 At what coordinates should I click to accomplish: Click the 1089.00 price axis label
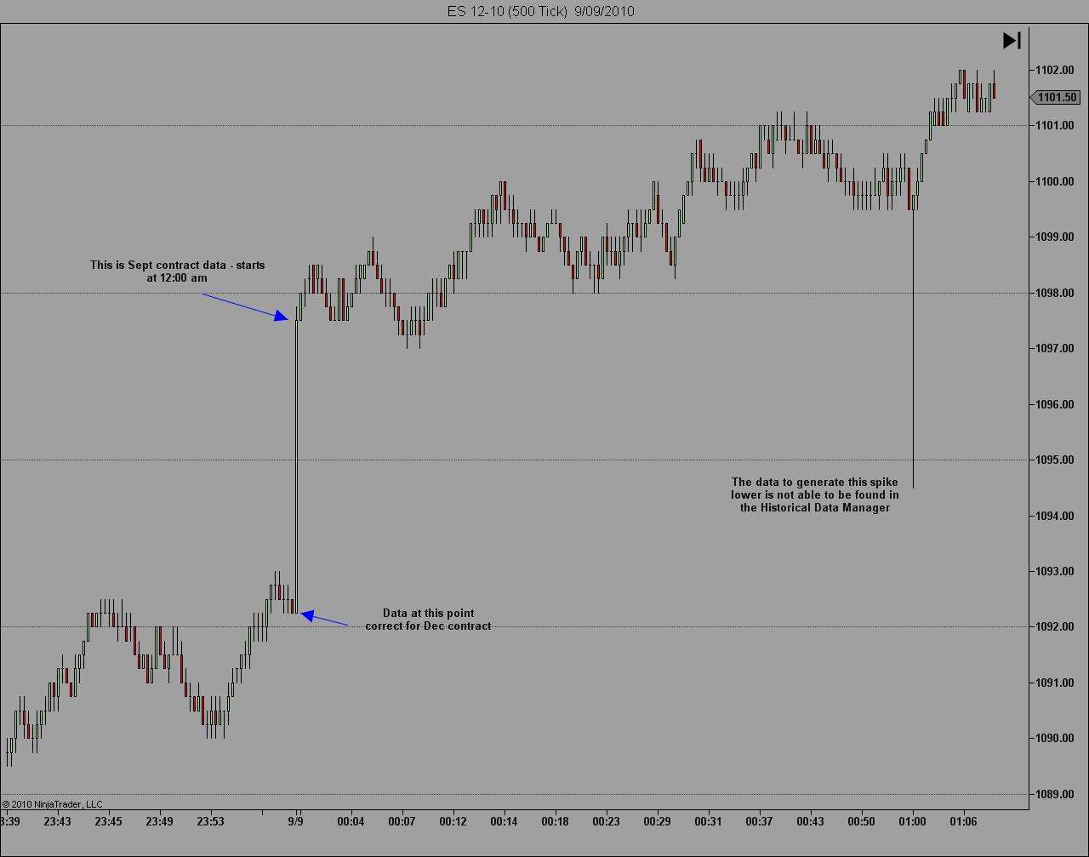click(1055, 794)
